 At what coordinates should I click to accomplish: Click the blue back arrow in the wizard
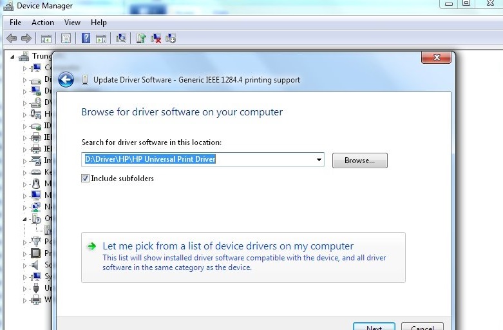click(x=66, y=80)
